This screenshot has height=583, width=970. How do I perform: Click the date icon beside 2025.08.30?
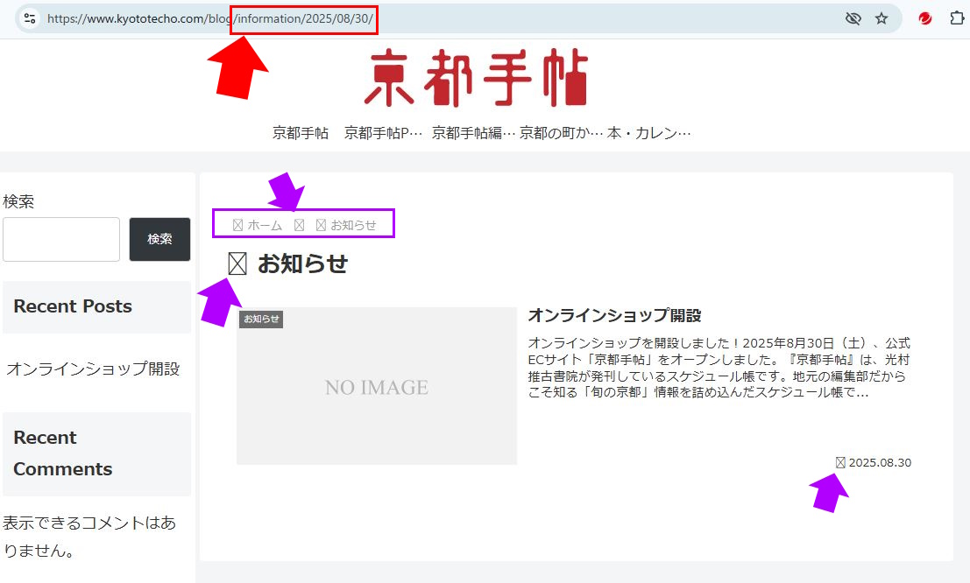[840, 462]
